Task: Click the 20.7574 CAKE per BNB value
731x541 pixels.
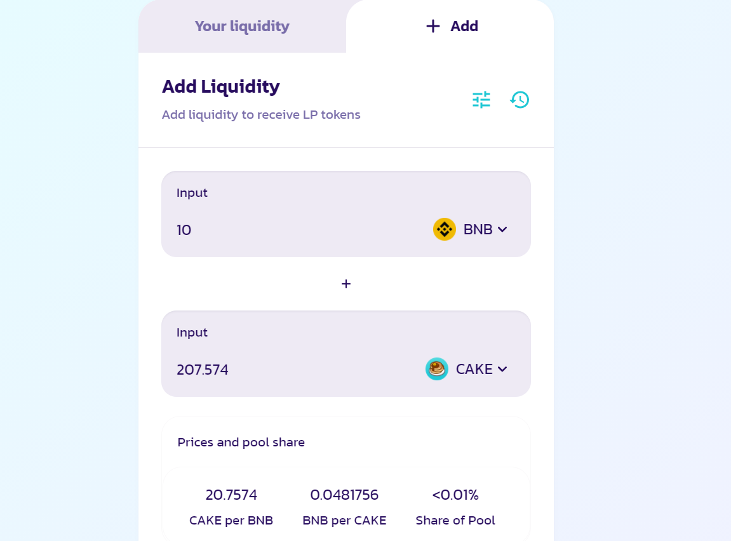Action: (x=231, y=495)
